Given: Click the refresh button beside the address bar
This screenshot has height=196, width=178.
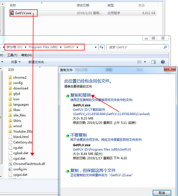Looking at the screenshot, I should (x=101, y=47).
